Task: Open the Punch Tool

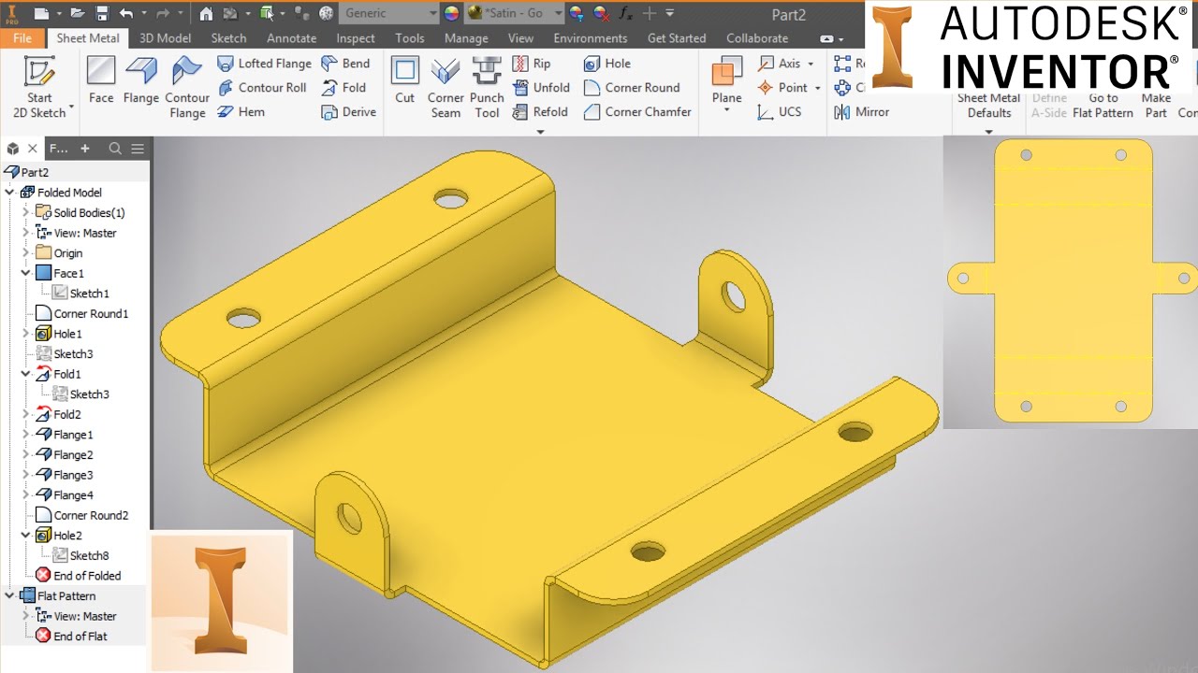Action: click(x=487, y=84)
